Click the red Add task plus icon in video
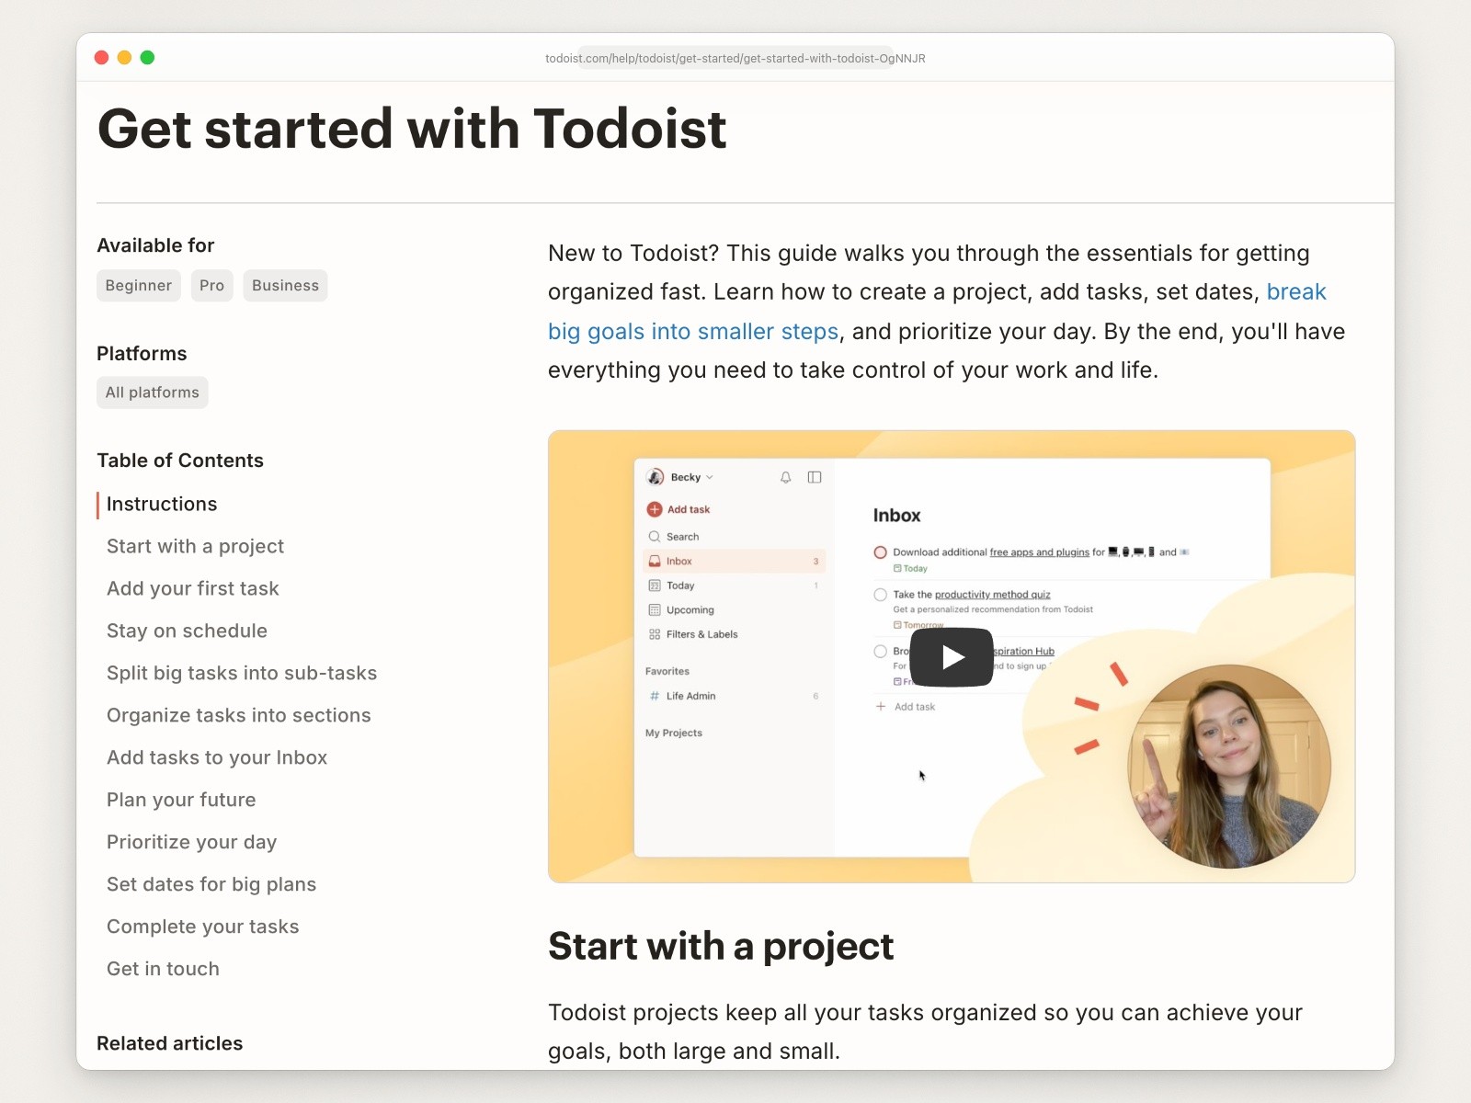 (x=655, y=509)
